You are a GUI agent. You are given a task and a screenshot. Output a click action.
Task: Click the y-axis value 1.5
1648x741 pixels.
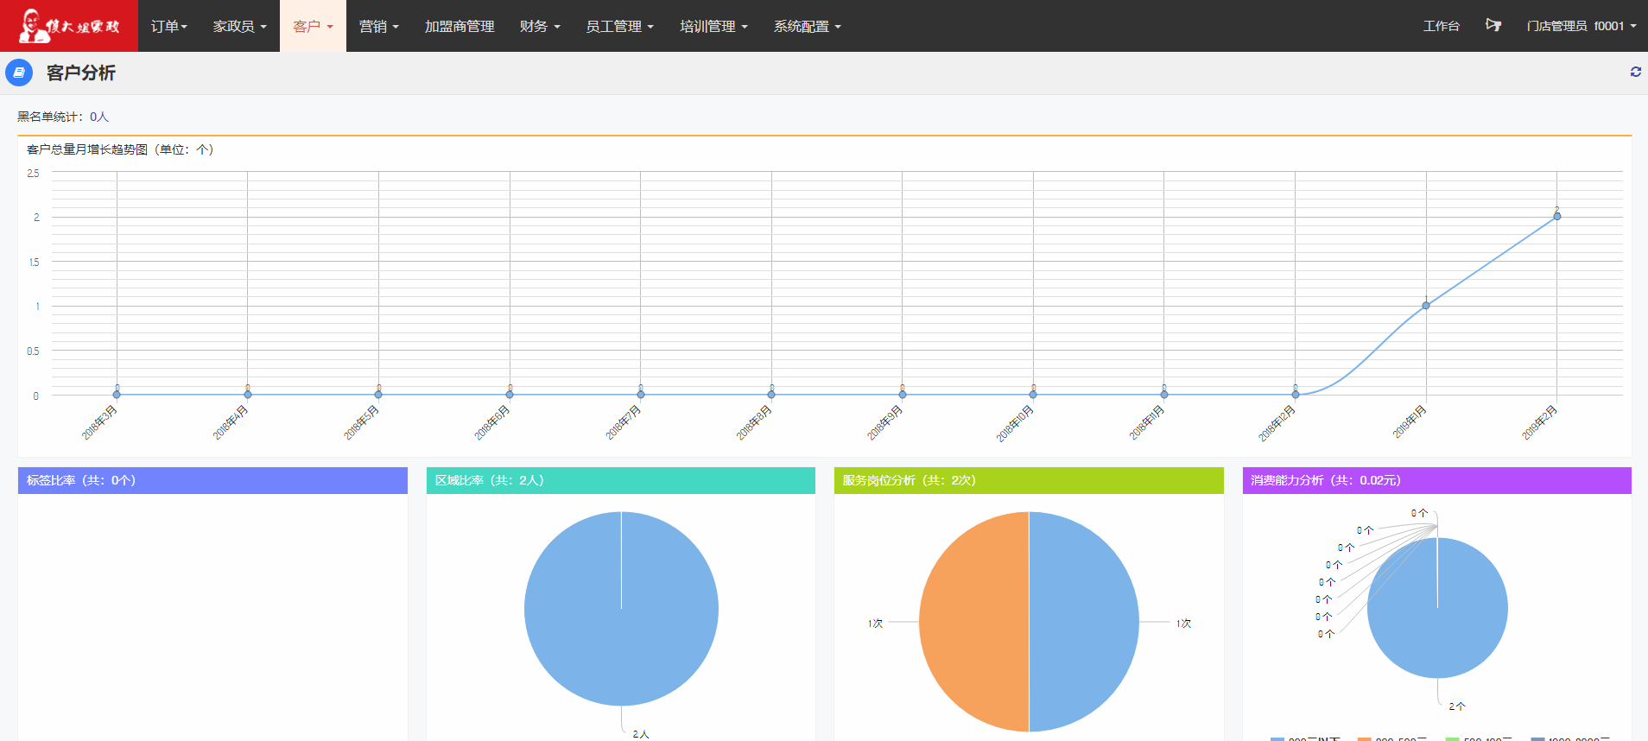34,262
